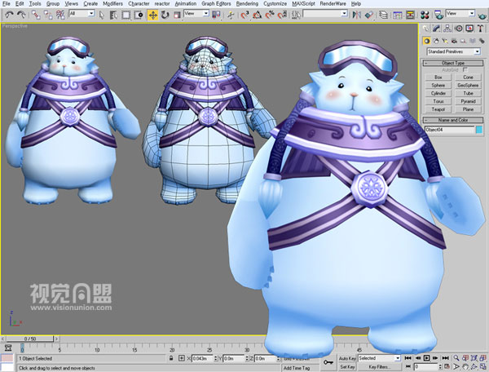Toggle the Auto Key animation mode
The width and height of the screenshot is (489, 372).
tap(346, 358)
